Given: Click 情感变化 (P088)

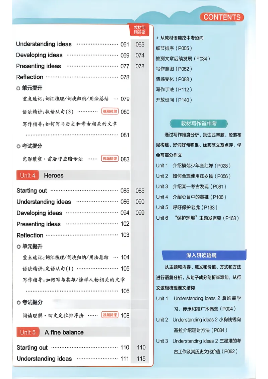Looking at the screenshot, I should (x=174, y=79).
